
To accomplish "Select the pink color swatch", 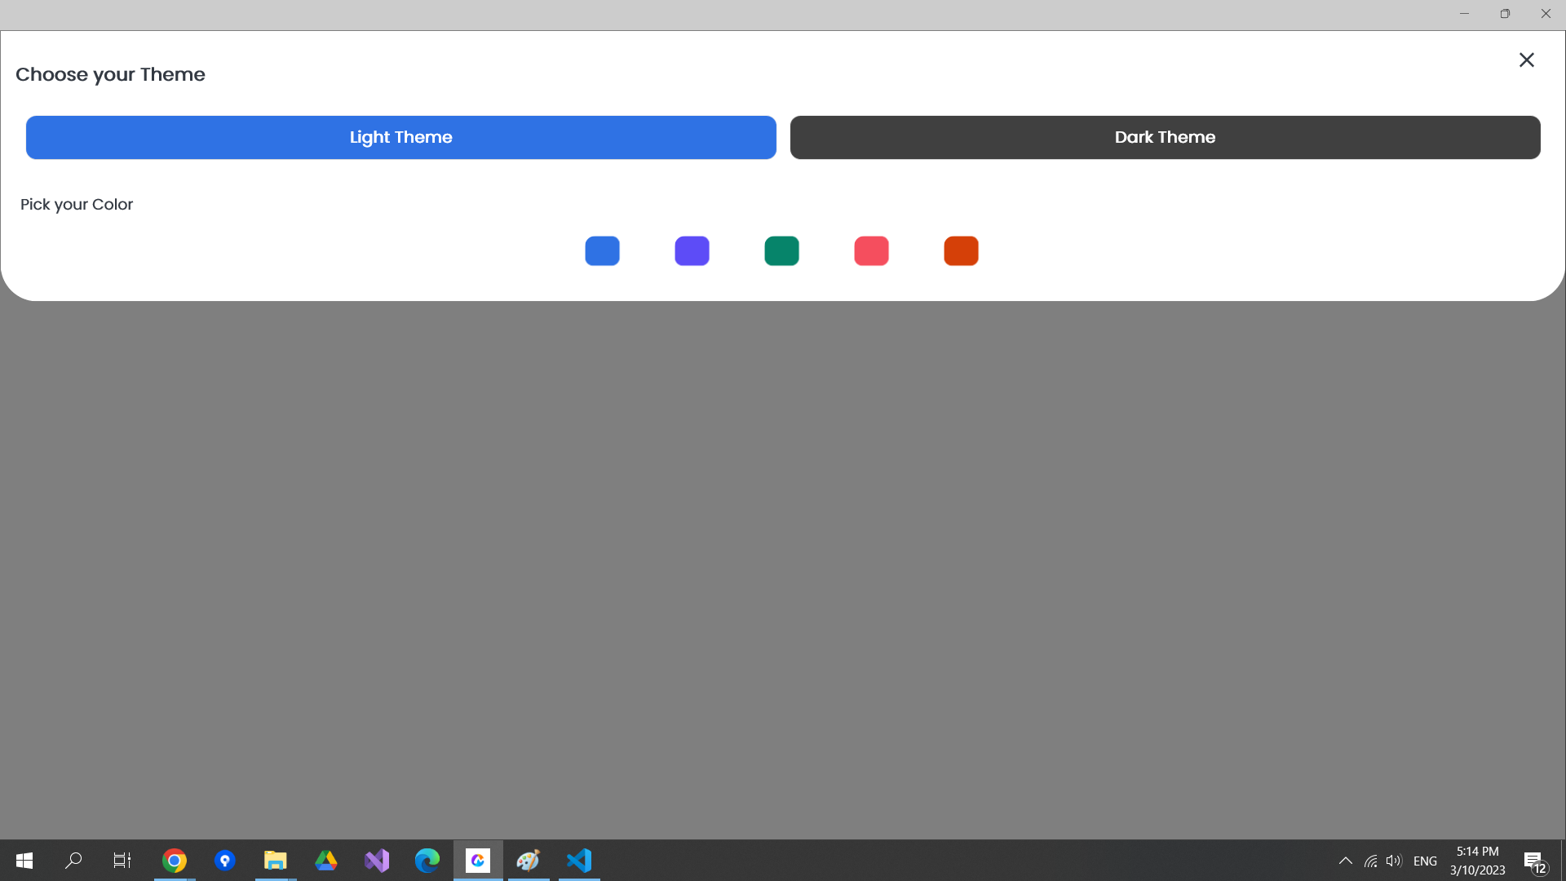I will [x=872, y=250].
